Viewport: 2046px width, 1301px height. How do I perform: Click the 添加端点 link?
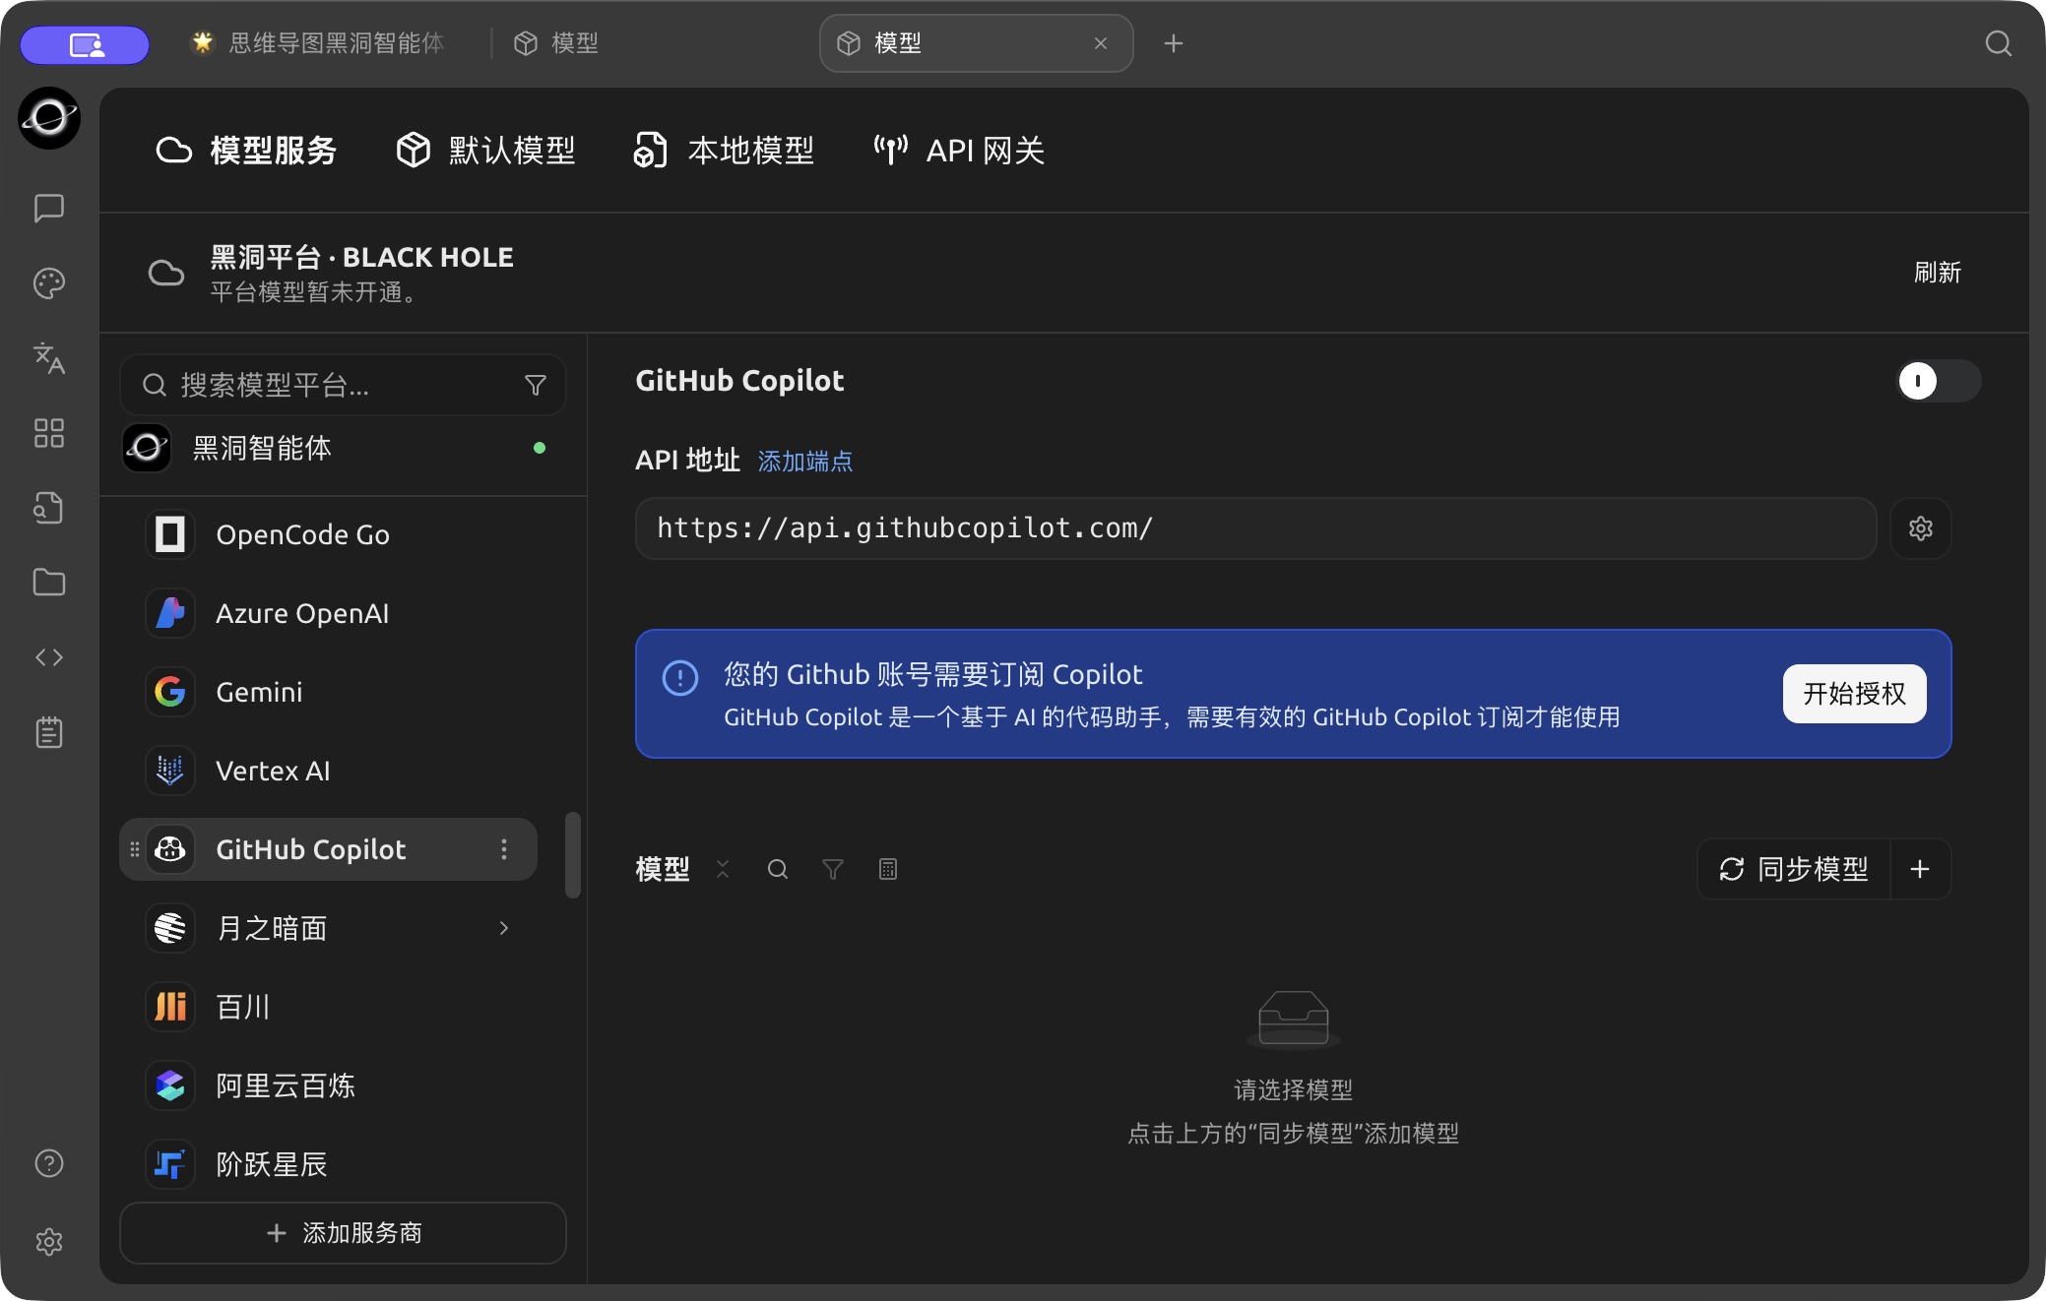tap(805, 461)
